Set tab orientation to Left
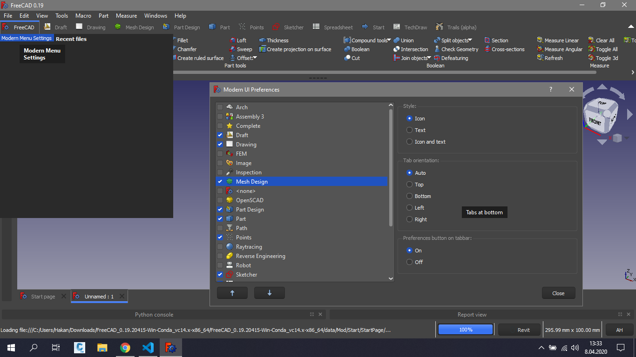Viewport: 636px width, 357px height. click(410, 208)
